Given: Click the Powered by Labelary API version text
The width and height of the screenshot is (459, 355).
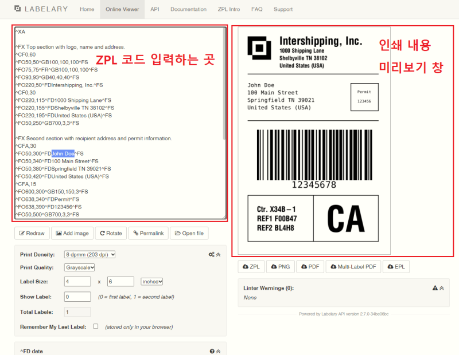Looking at the screenshot, I should (x=344, y=314).
